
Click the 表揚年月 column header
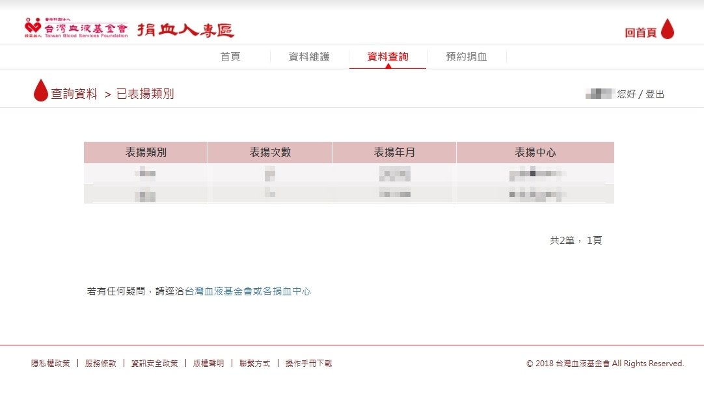[x=394, y=153]
